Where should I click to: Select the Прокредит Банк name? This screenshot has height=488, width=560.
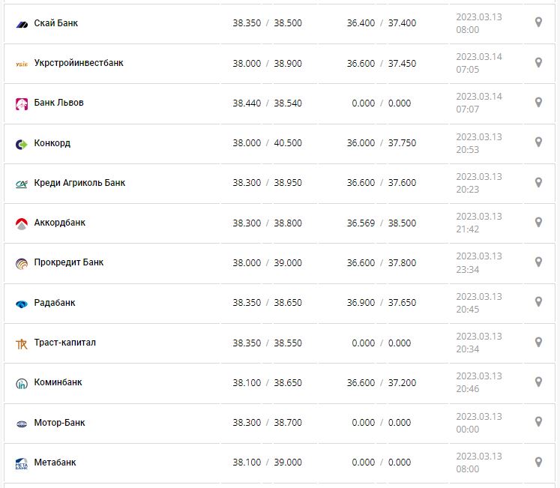[x=69, y=262]
